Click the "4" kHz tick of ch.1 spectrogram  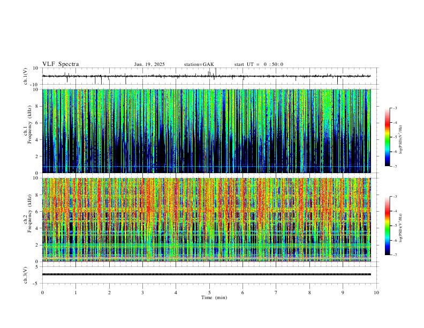click(x=37, y=140)
